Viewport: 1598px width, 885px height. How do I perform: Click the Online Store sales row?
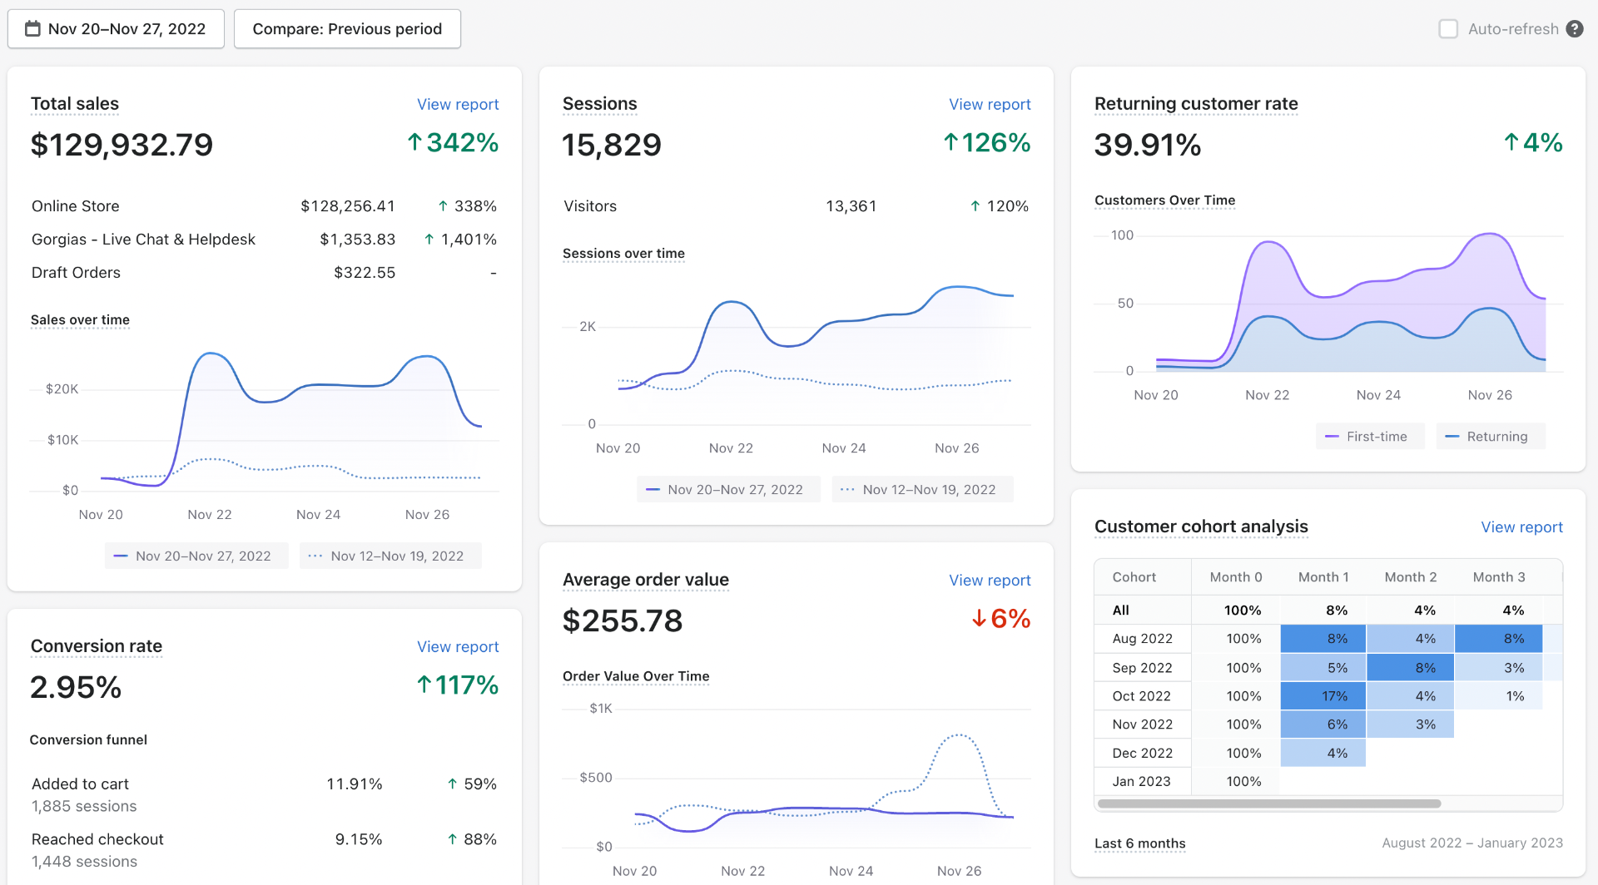pyautogui.click(x=264, y=206)
